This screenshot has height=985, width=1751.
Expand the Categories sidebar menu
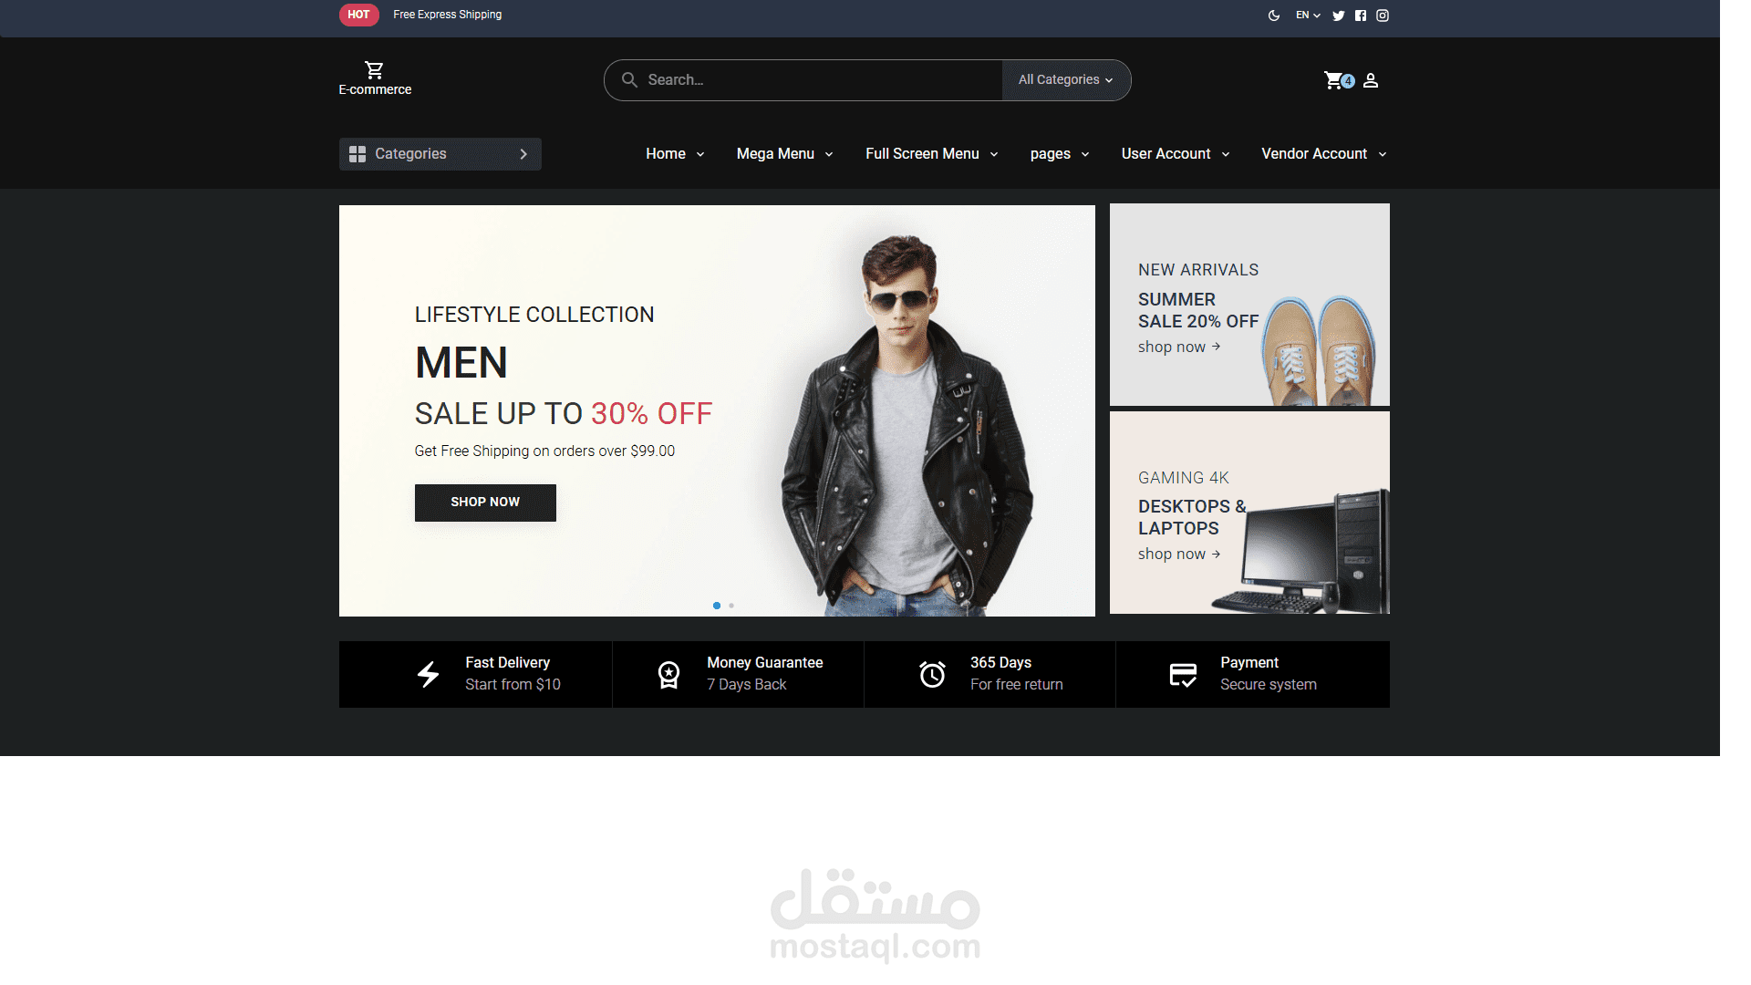(439, 154)
